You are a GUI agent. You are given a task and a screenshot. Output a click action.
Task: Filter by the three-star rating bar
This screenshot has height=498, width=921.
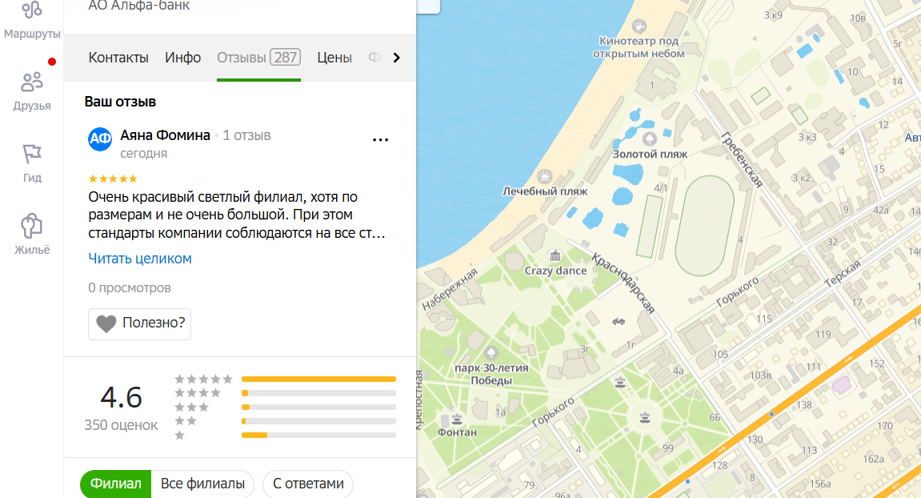(319, 407)
